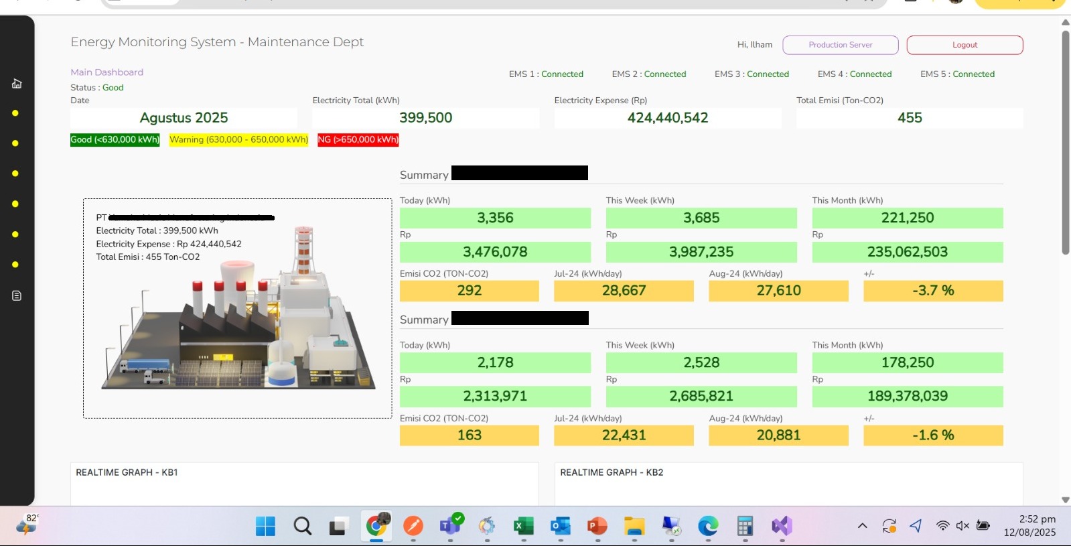
Task: Click the Production Server button
Action: point(840,45)
